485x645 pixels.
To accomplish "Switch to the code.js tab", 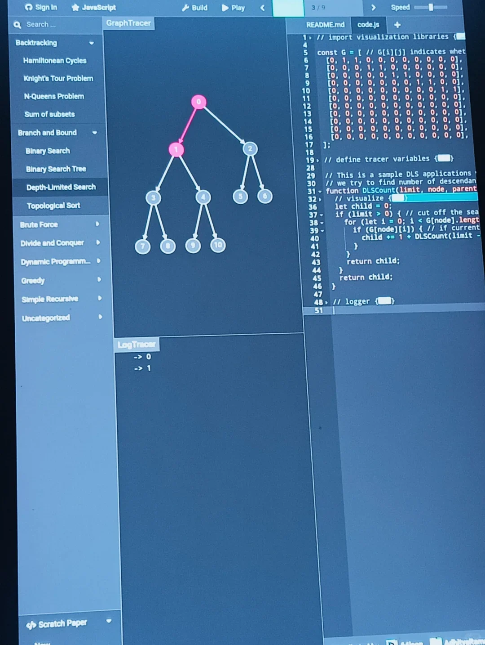I will coord(368,25).
